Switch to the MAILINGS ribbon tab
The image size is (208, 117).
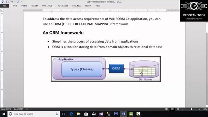(77, 6)
